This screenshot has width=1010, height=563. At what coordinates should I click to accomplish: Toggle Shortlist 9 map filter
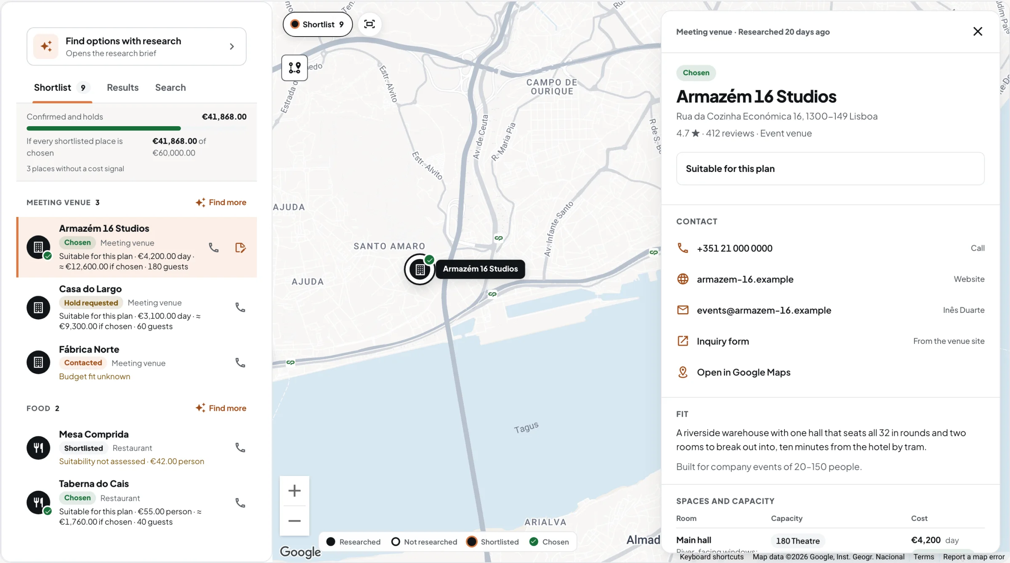pos(318,24)
